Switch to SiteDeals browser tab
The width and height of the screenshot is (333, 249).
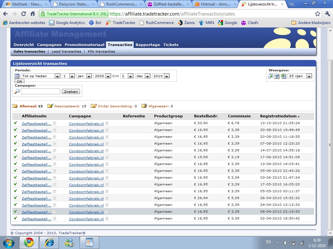click(26, 4)
